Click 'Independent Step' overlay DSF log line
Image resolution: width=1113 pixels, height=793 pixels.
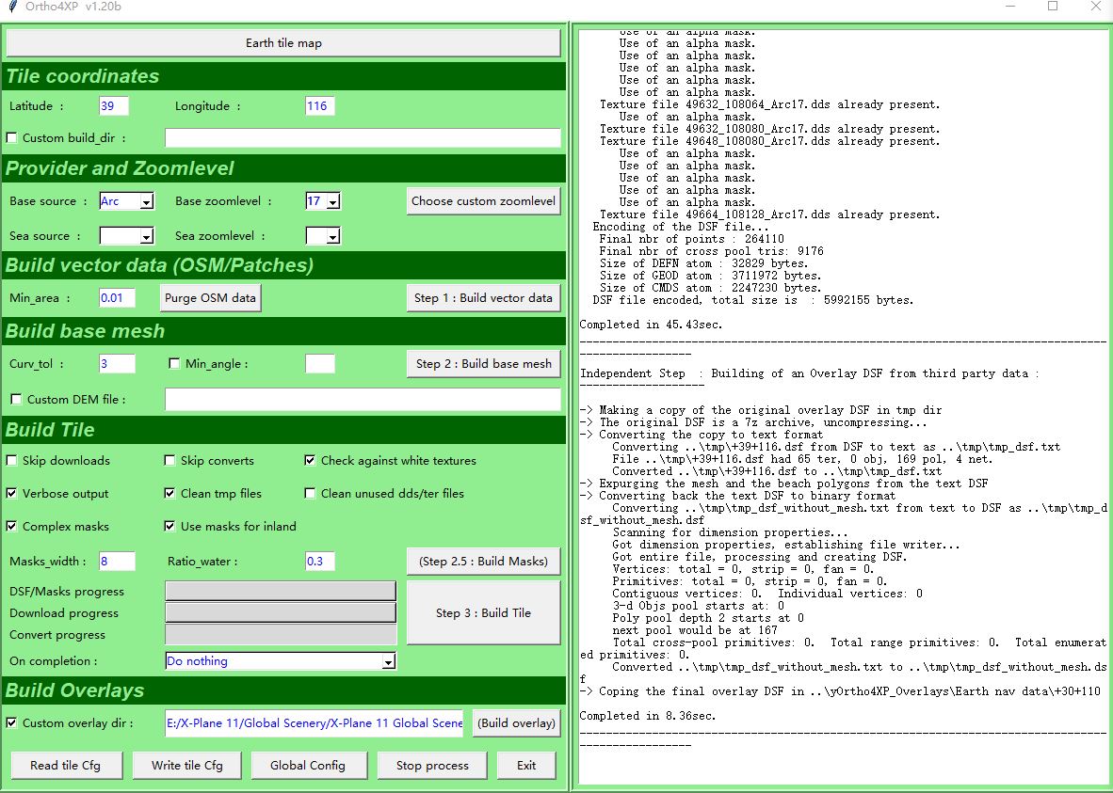[x=809, y=373]
